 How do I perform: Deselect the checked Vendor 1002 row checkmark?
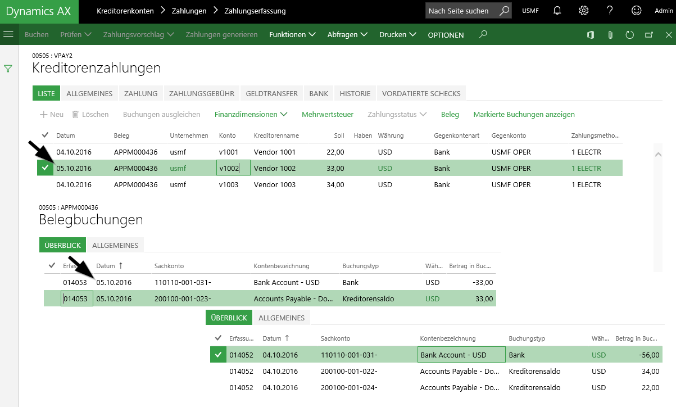[45, 168]
